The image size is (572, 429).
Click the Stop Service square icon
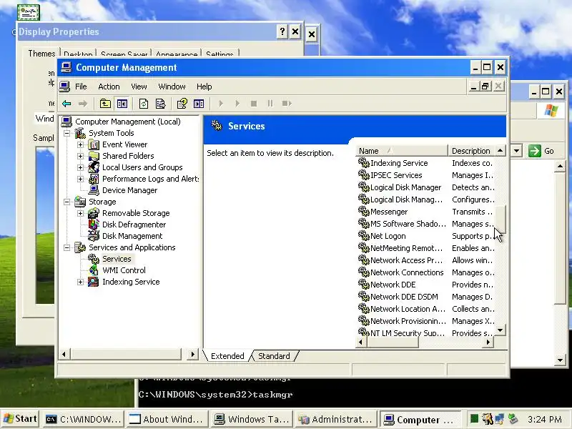point(254,104)
